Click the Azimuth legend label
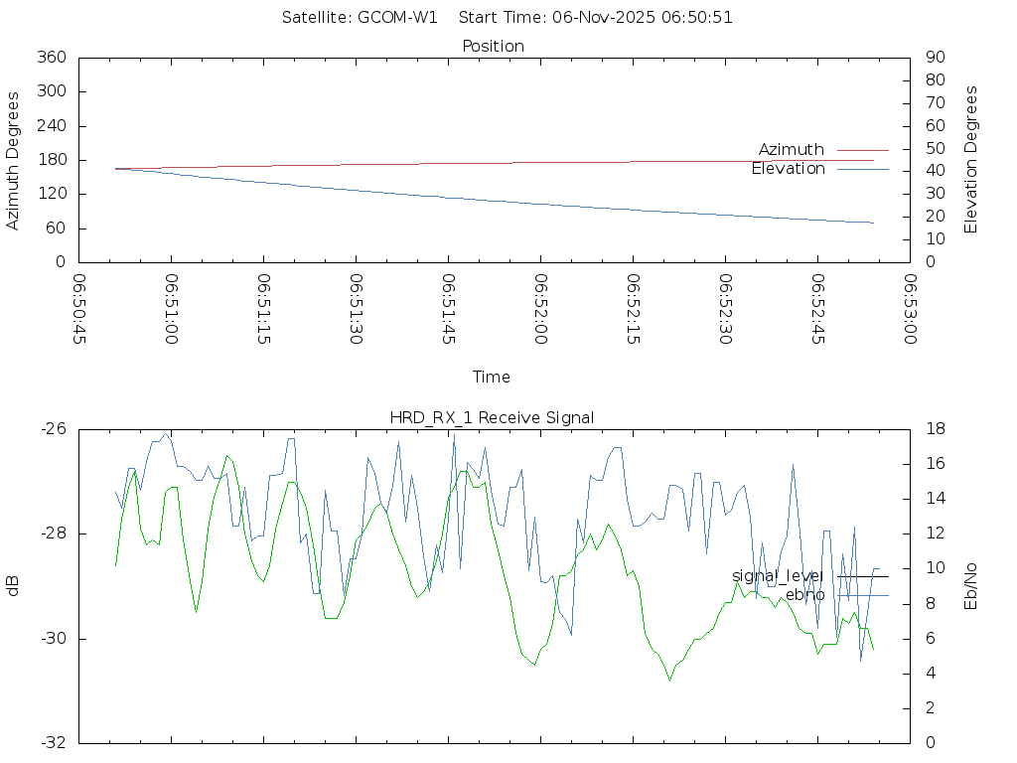Image resolution: width=1017 pixels, height=763 pixels. tap(791, 150)
